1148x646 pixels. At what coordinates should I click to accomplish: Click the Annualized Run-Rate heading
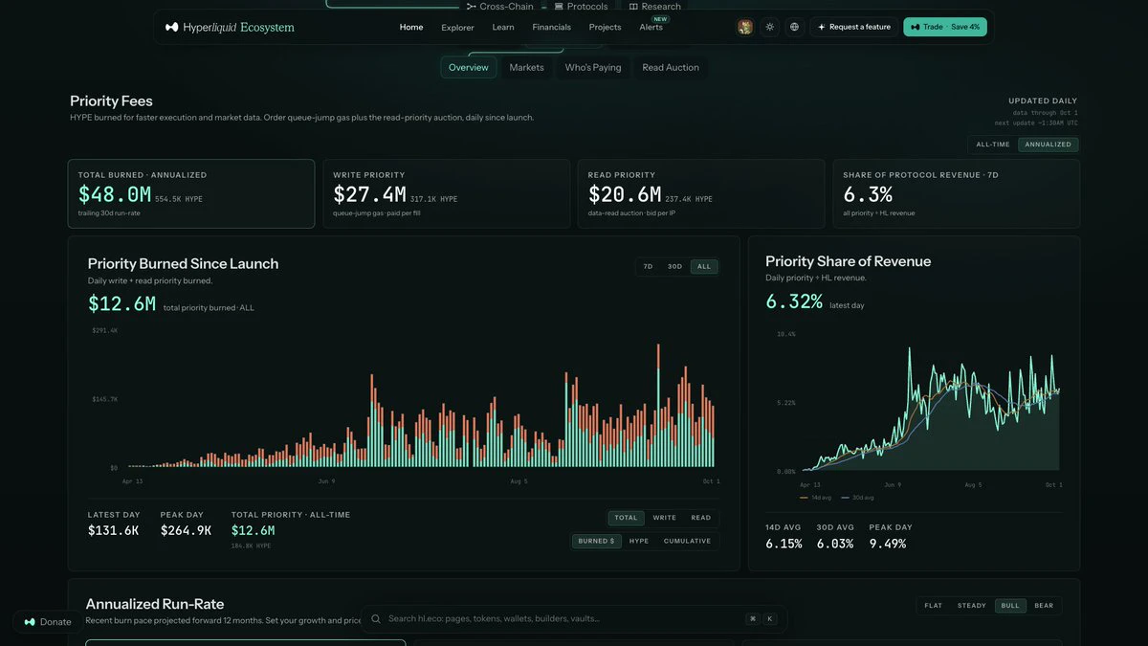[155, 604]
